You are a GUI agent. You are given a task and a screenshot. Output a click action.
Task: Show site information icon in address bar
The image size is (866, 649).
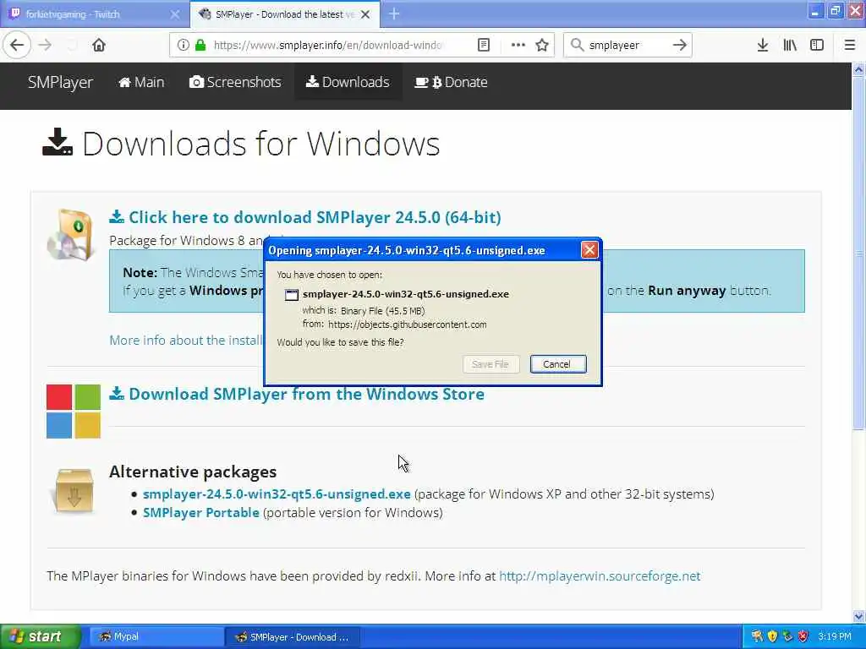point(183,46)
